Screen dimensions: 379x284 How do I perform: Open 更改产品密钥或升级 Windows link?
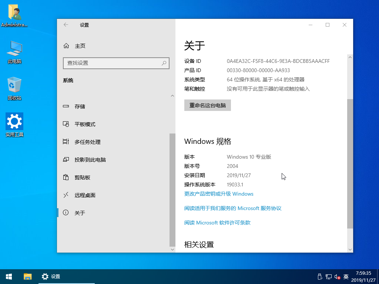point(219,194)
